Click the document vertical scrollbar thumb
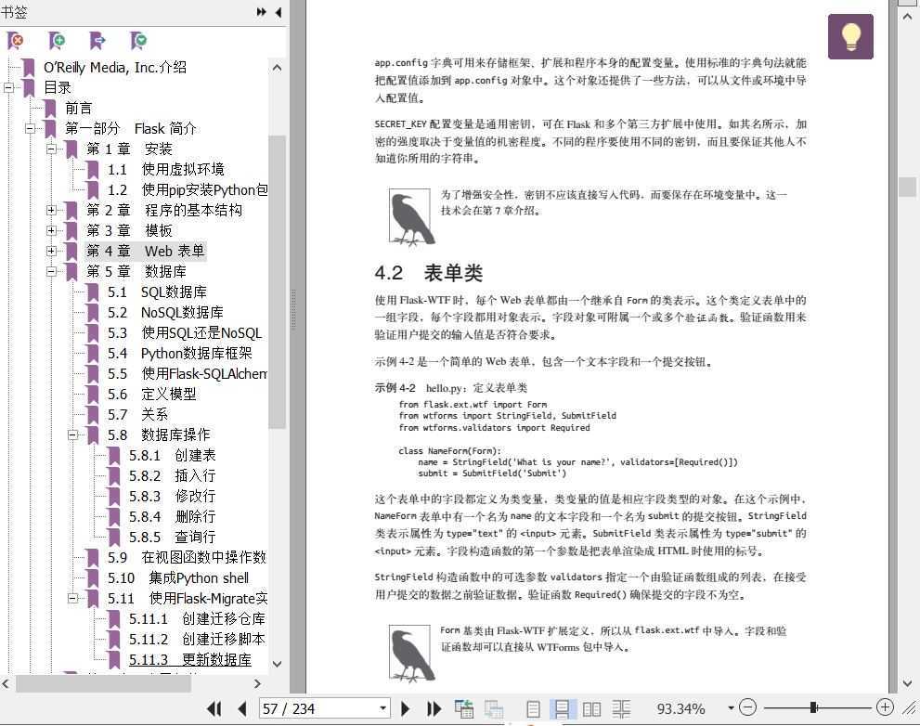The height and width of the screenshot is (726, 920). [x=907, y=188]
